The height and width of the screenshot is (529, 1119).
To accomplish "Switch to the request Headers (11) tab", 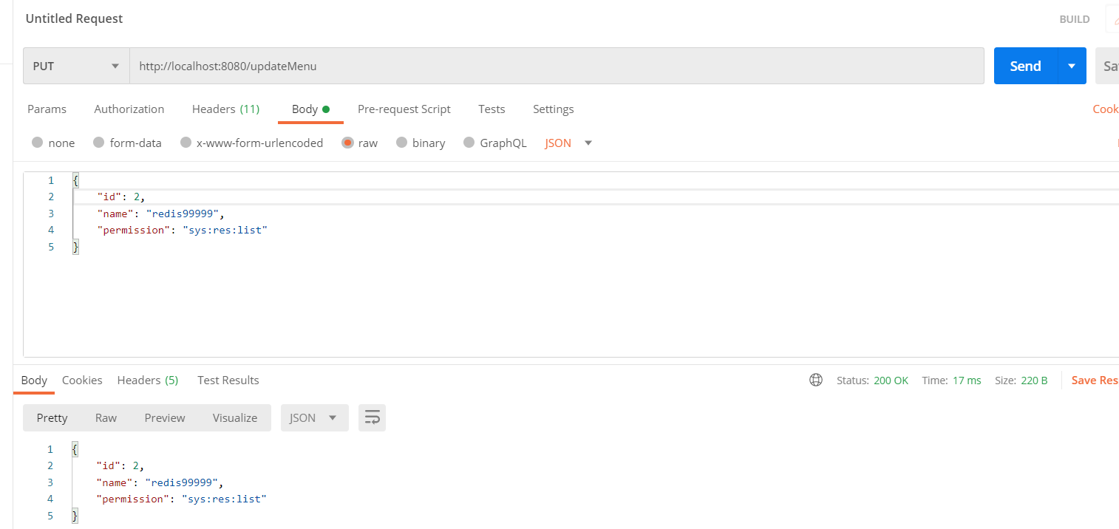I will click(225, 109).
